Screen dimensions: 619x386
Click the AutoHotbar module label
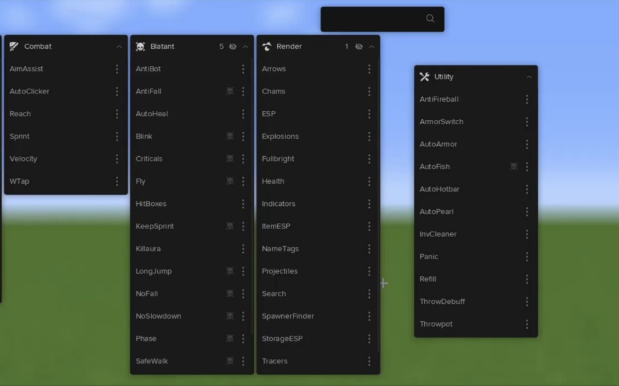pyautogui.click(x=439, y=189)
